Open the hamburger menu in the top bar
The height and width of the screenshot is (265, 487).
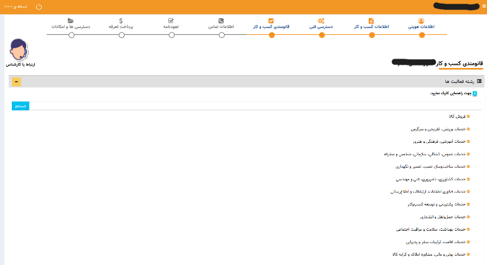click(483, 7)
